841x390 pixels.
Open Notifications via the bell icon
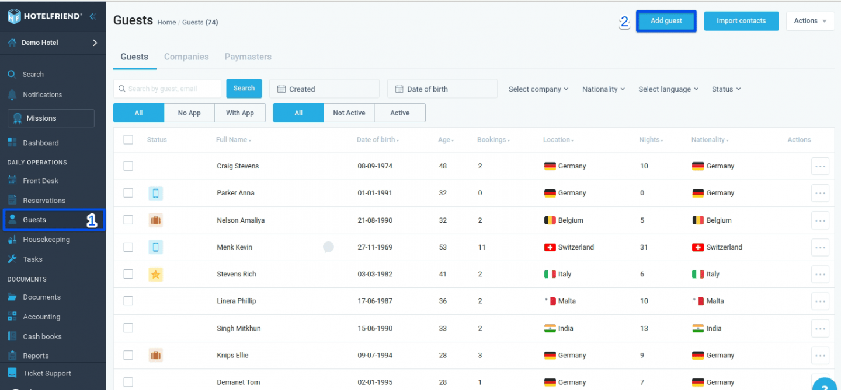(12, 94)
